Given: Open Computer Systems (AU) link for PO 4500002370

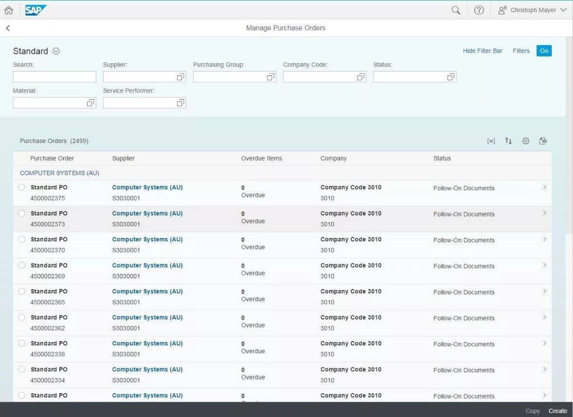Looking at the screenshot, I should click(x=147, y=239).
